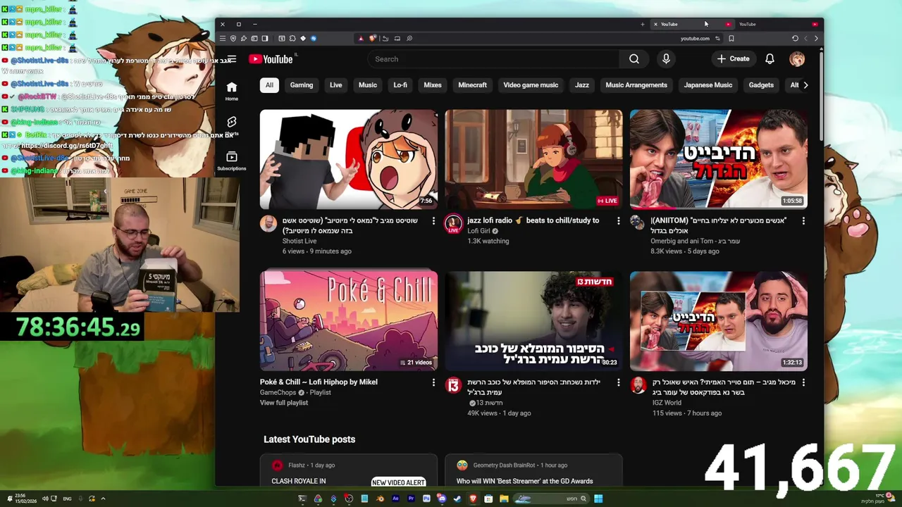Open YouTube notifications bell
This screenshot has height=507, width=902.
click(770, 59)
